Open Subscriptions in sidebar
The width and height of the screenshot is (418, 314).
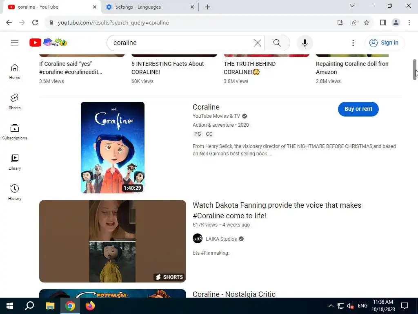pyautogui.click(x=15, y=132)
